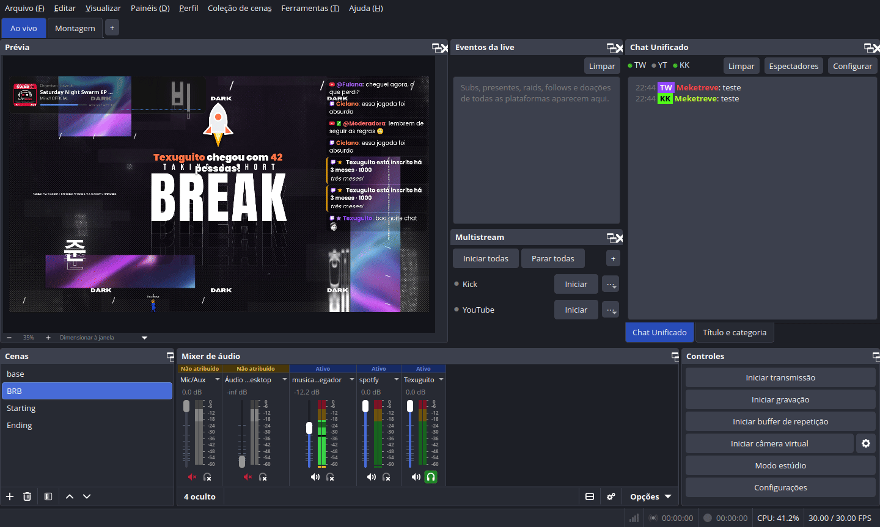Screen dimensions: 880x527
Task: Zoom in preview with plus icon
Action: (48, 338)
